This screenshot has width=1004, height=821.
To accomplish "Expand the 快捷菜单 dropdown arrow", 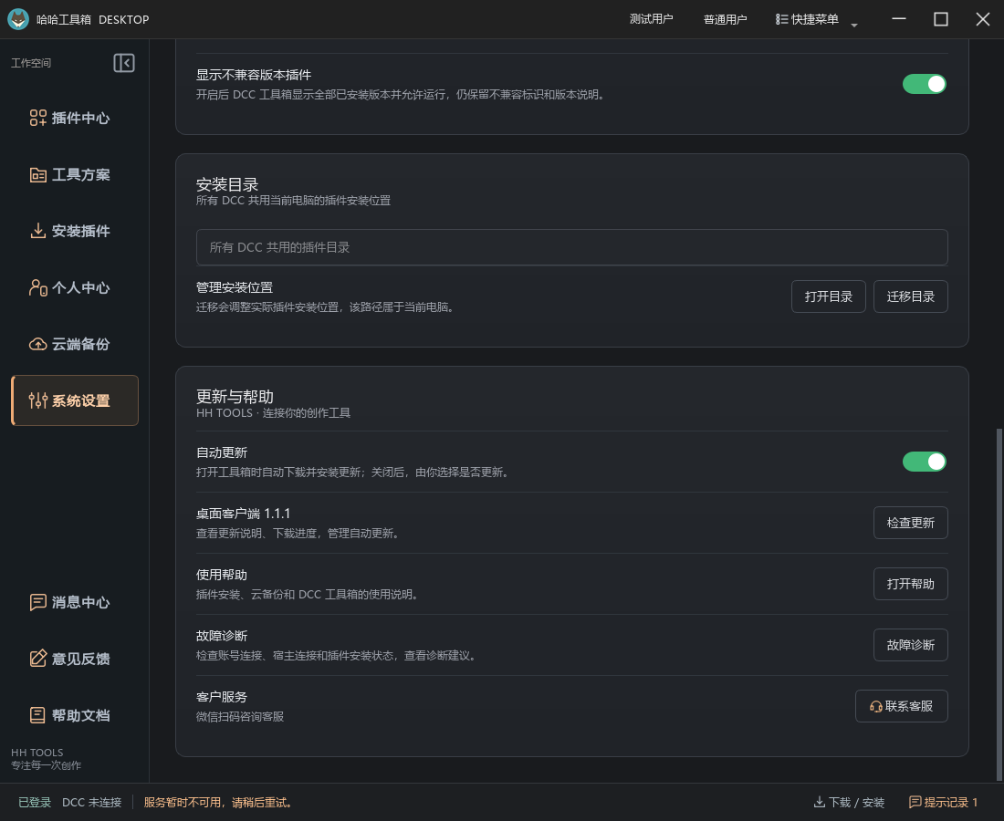I will [853, 26].
